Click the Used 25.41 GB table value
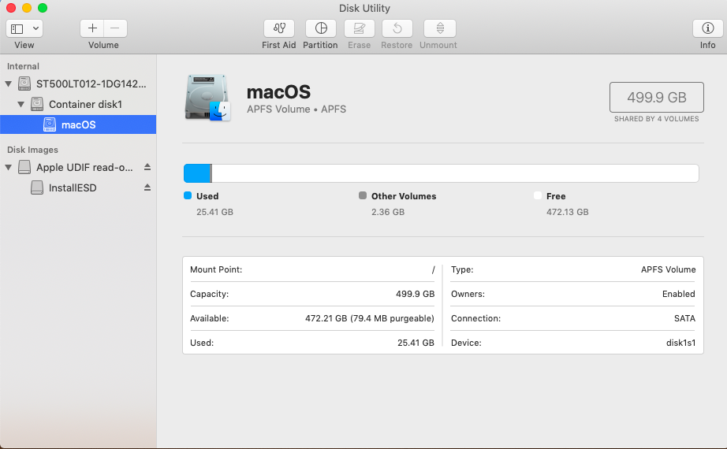727x449 pixels. tap(416, 343)
